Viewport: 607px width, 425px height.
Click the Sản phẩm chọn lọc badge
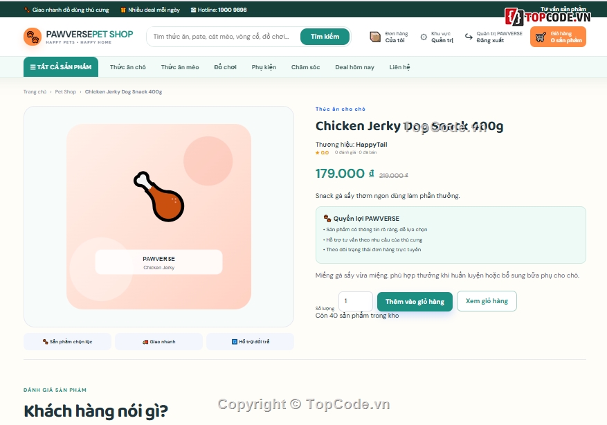tap(67, 342)
